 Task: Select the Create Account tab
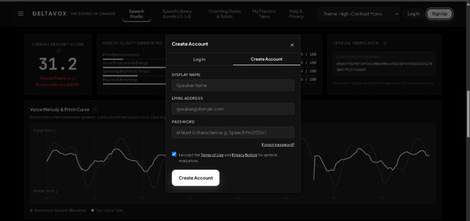coord(266,59)
